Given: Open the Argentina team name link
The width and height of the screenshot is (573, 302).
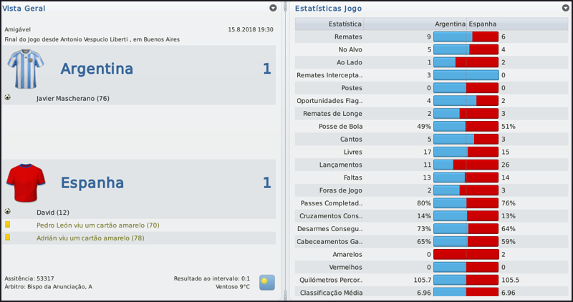Looking at the screenshot, I should 97,69.
